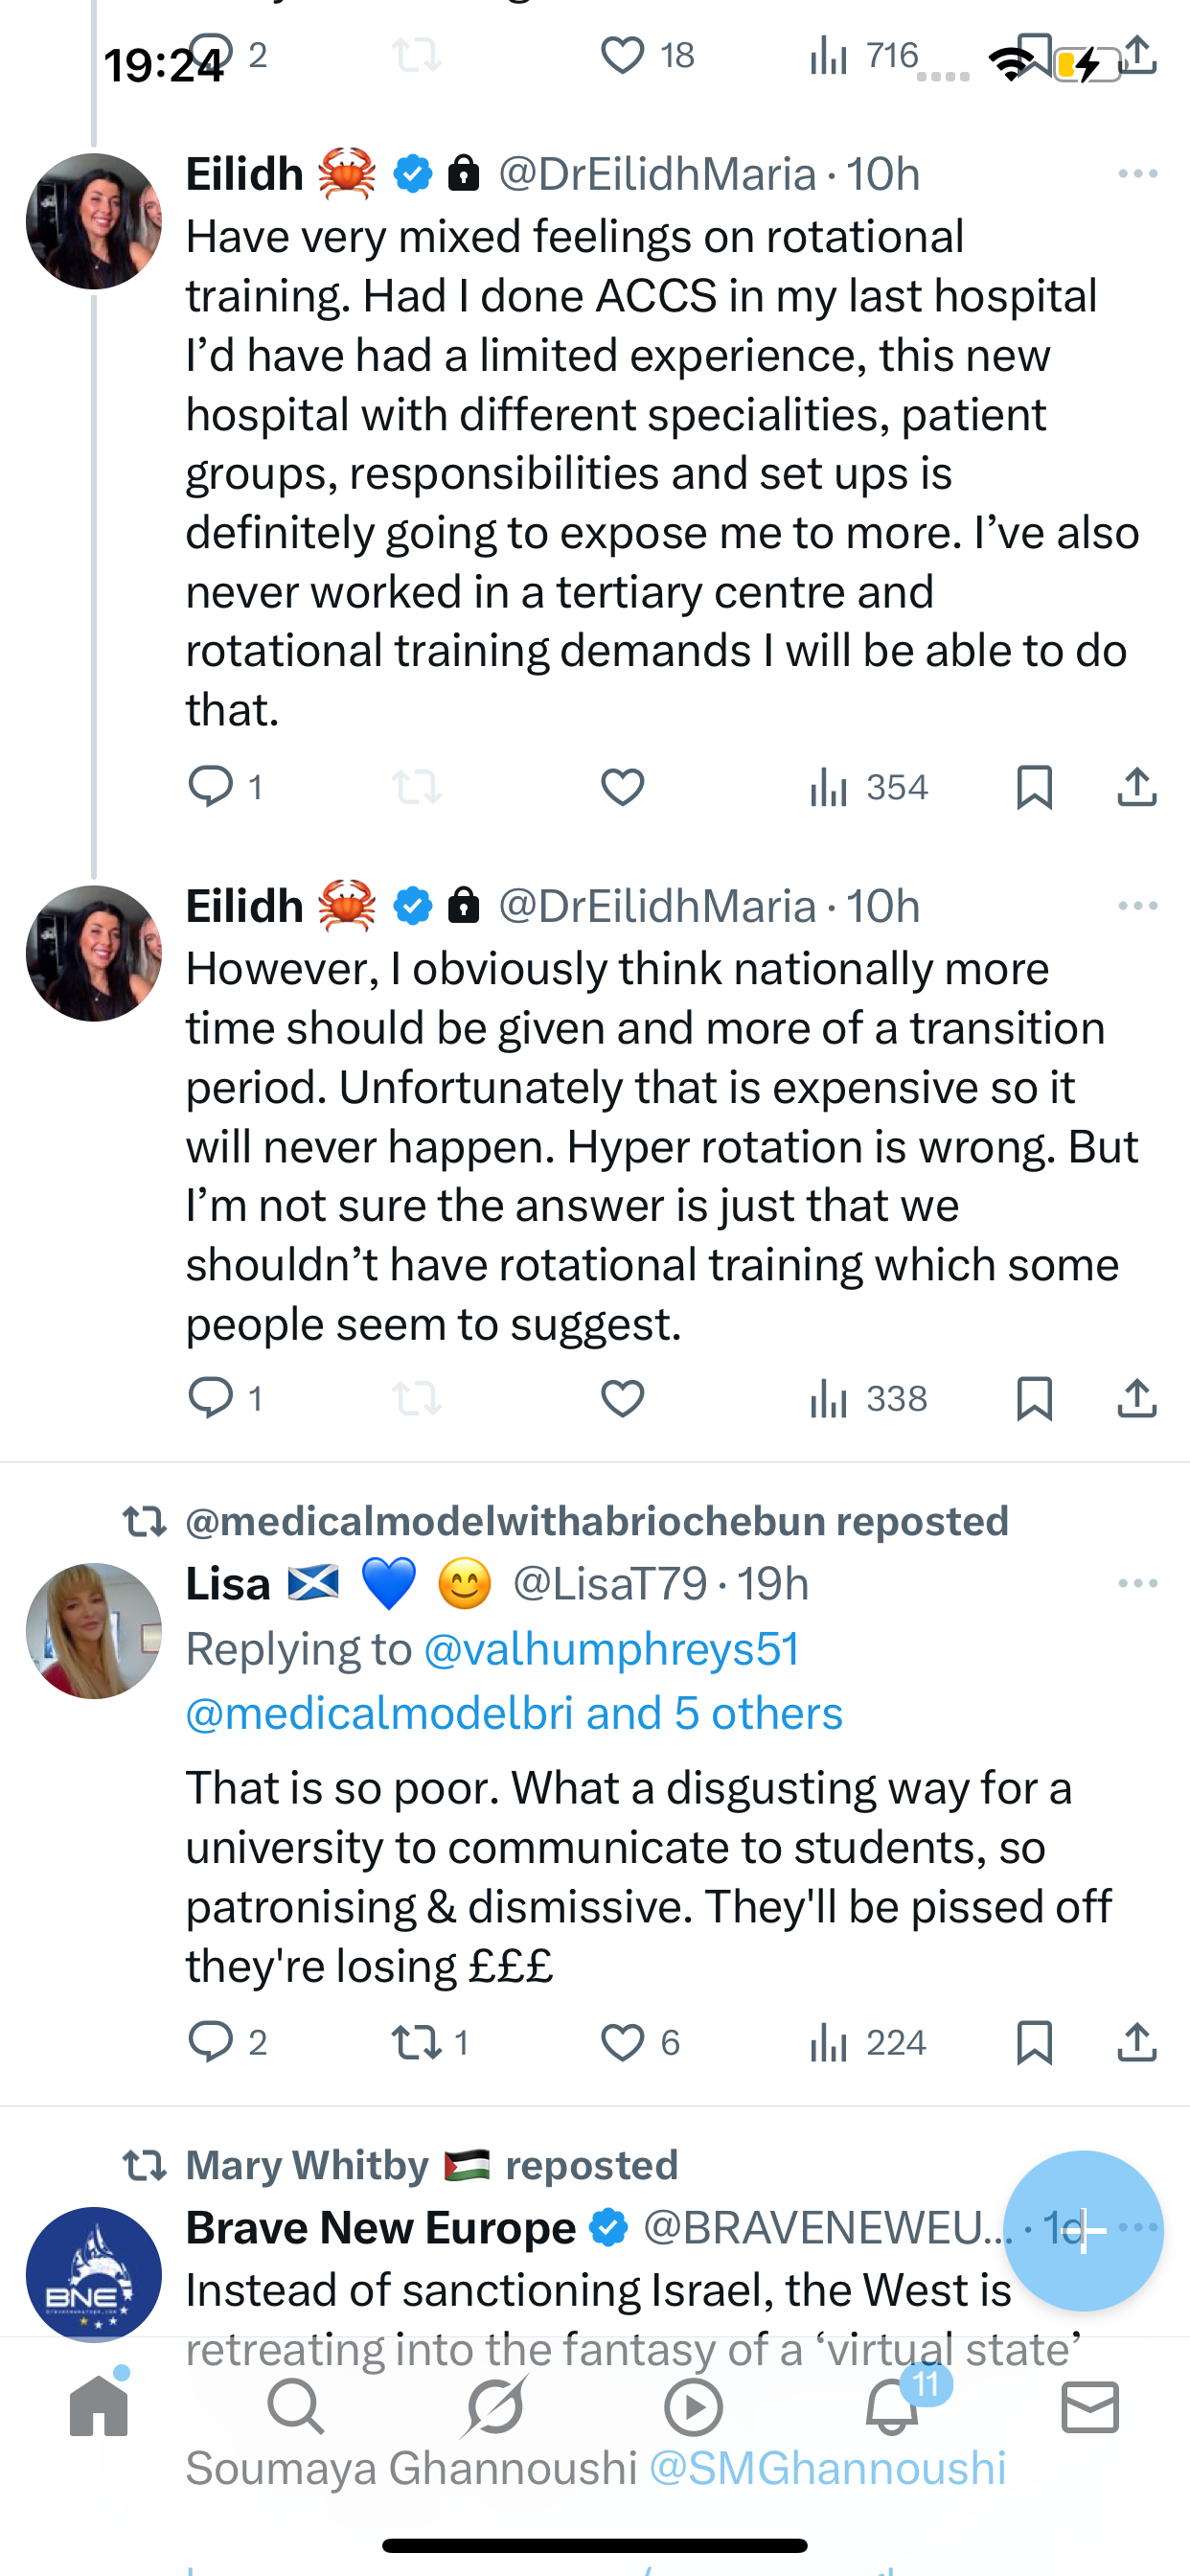Open more options on Lisa's tweet
The image size is (1190, 2576).
[x=1137, y=1583]
